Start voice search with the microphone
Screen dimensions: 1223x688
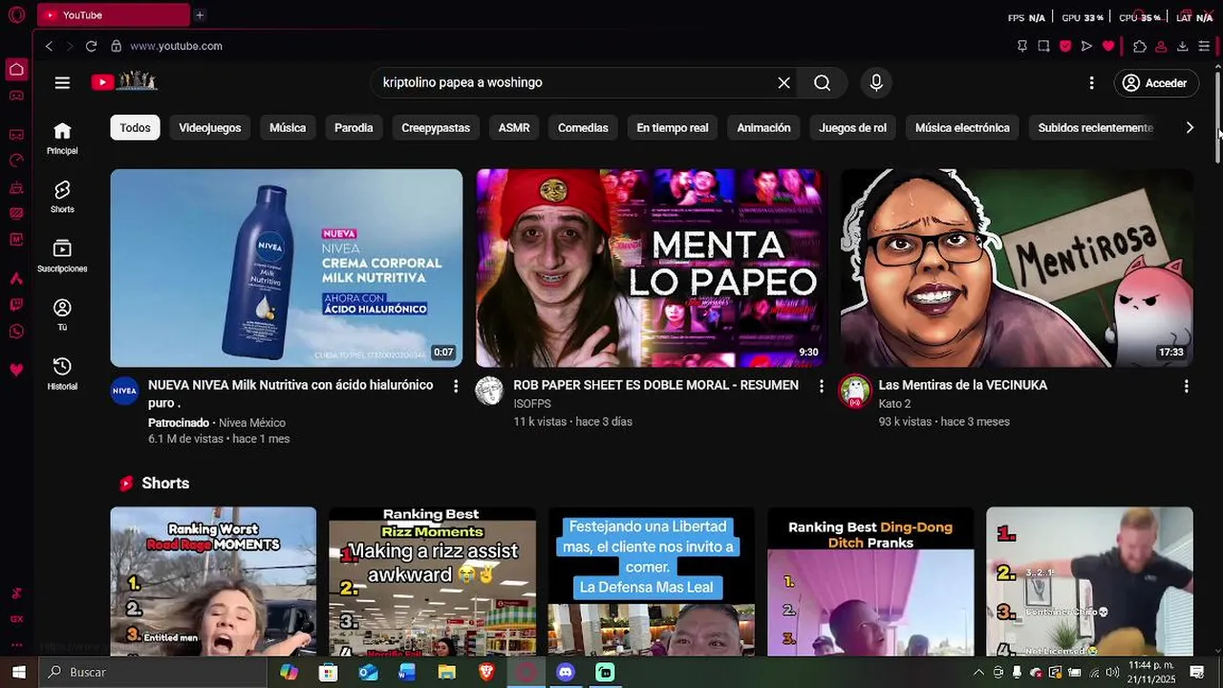tap(876, 83)
